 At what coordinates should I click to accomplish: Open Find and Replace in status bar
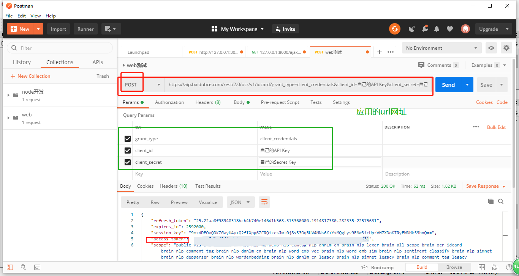click(23, 267)
